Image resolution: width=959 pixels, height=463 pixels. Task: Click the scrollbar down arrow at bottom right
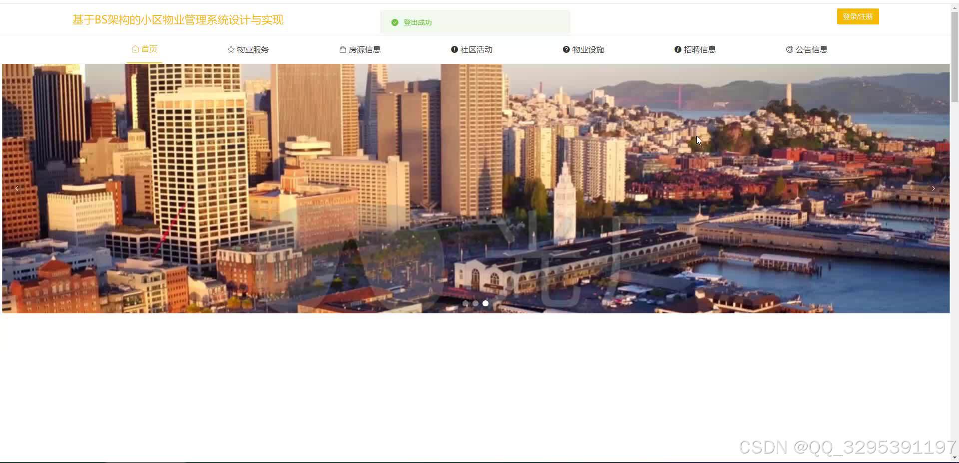[x=955, y=458]
